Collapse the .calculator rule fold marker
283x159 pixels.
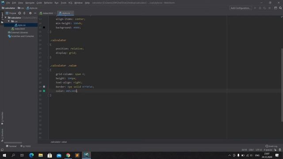pos(48,44)
